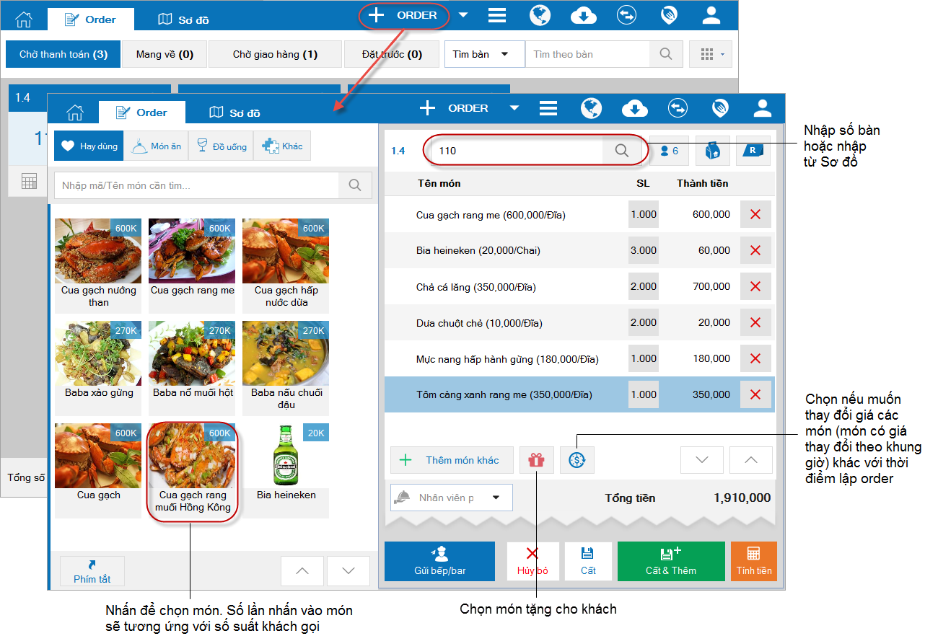Open the Nhân viên p staff dropdown
This screenshot has height=636, width=925.
tap(452, 498)
